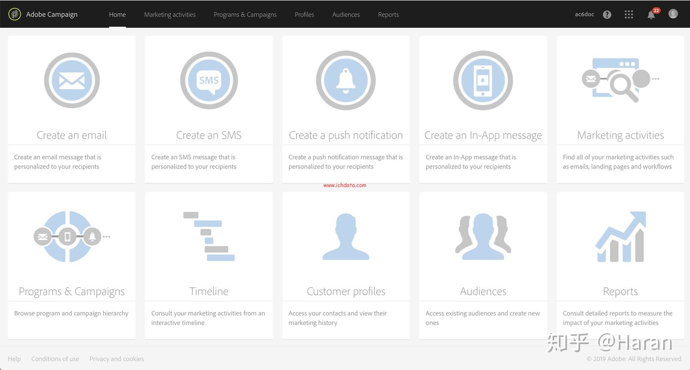Click the Create an In-App message title

point(483,135)
